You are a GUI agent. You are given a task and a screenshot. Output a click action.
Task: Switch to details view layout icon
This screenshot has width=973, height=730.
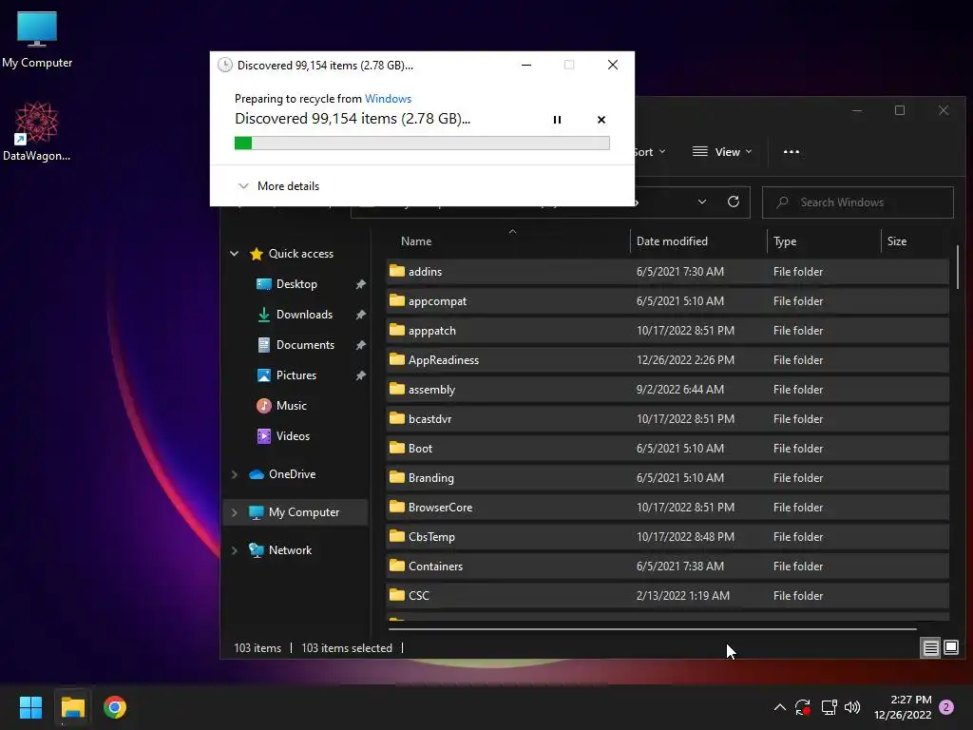931,648
